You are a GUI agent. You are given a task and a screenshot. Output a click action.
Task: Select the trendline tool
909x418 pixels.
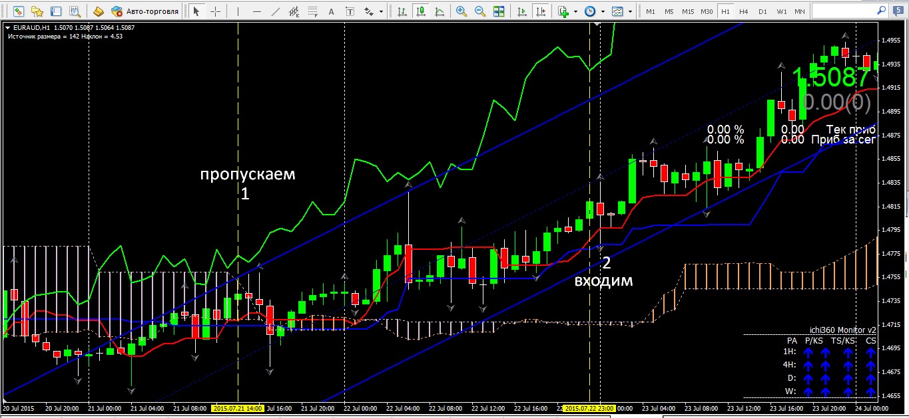click(x=275, y=11)
